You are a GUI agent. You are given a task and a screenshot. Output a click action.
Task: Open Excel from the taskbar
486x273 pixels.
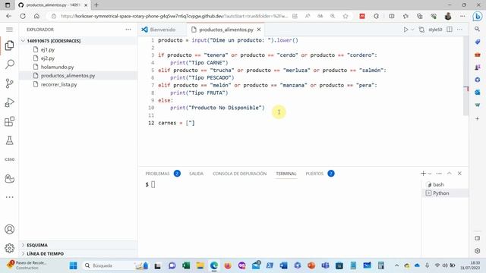tap(186, 265)
